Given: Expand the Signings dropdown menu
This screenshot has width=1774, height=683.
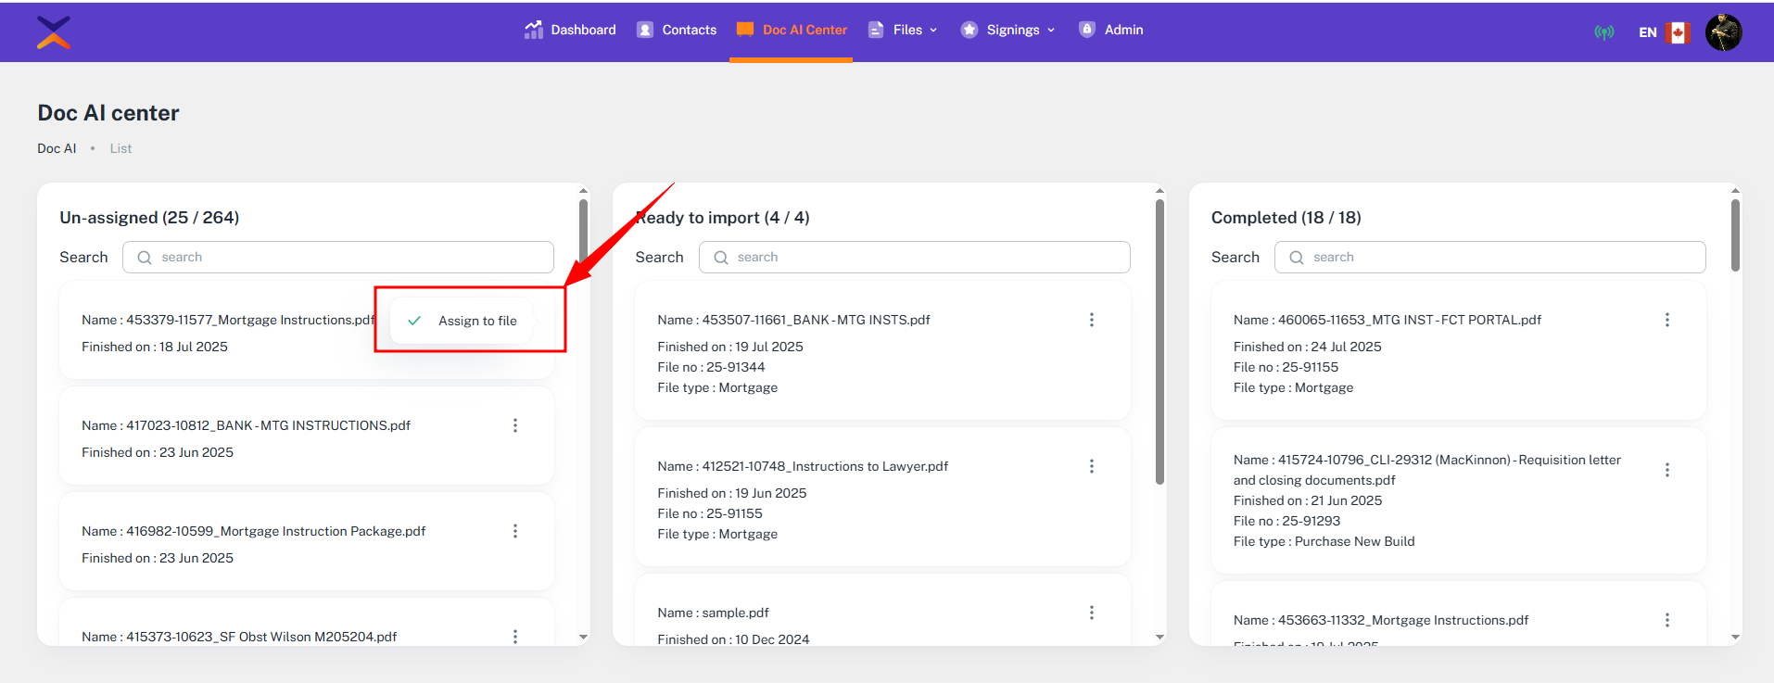Looking at the screenshot, I should tap(1008, 30).
